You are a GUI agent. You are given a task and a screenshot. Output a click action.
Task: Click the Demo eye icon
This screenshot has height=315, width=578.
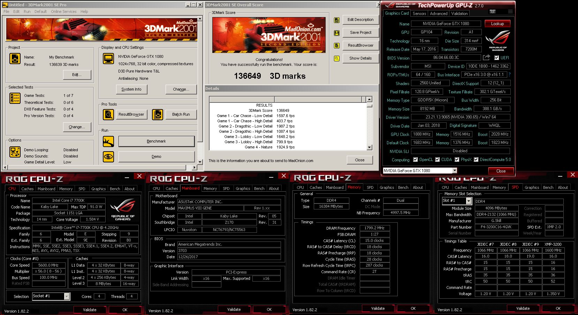point(108,157)
